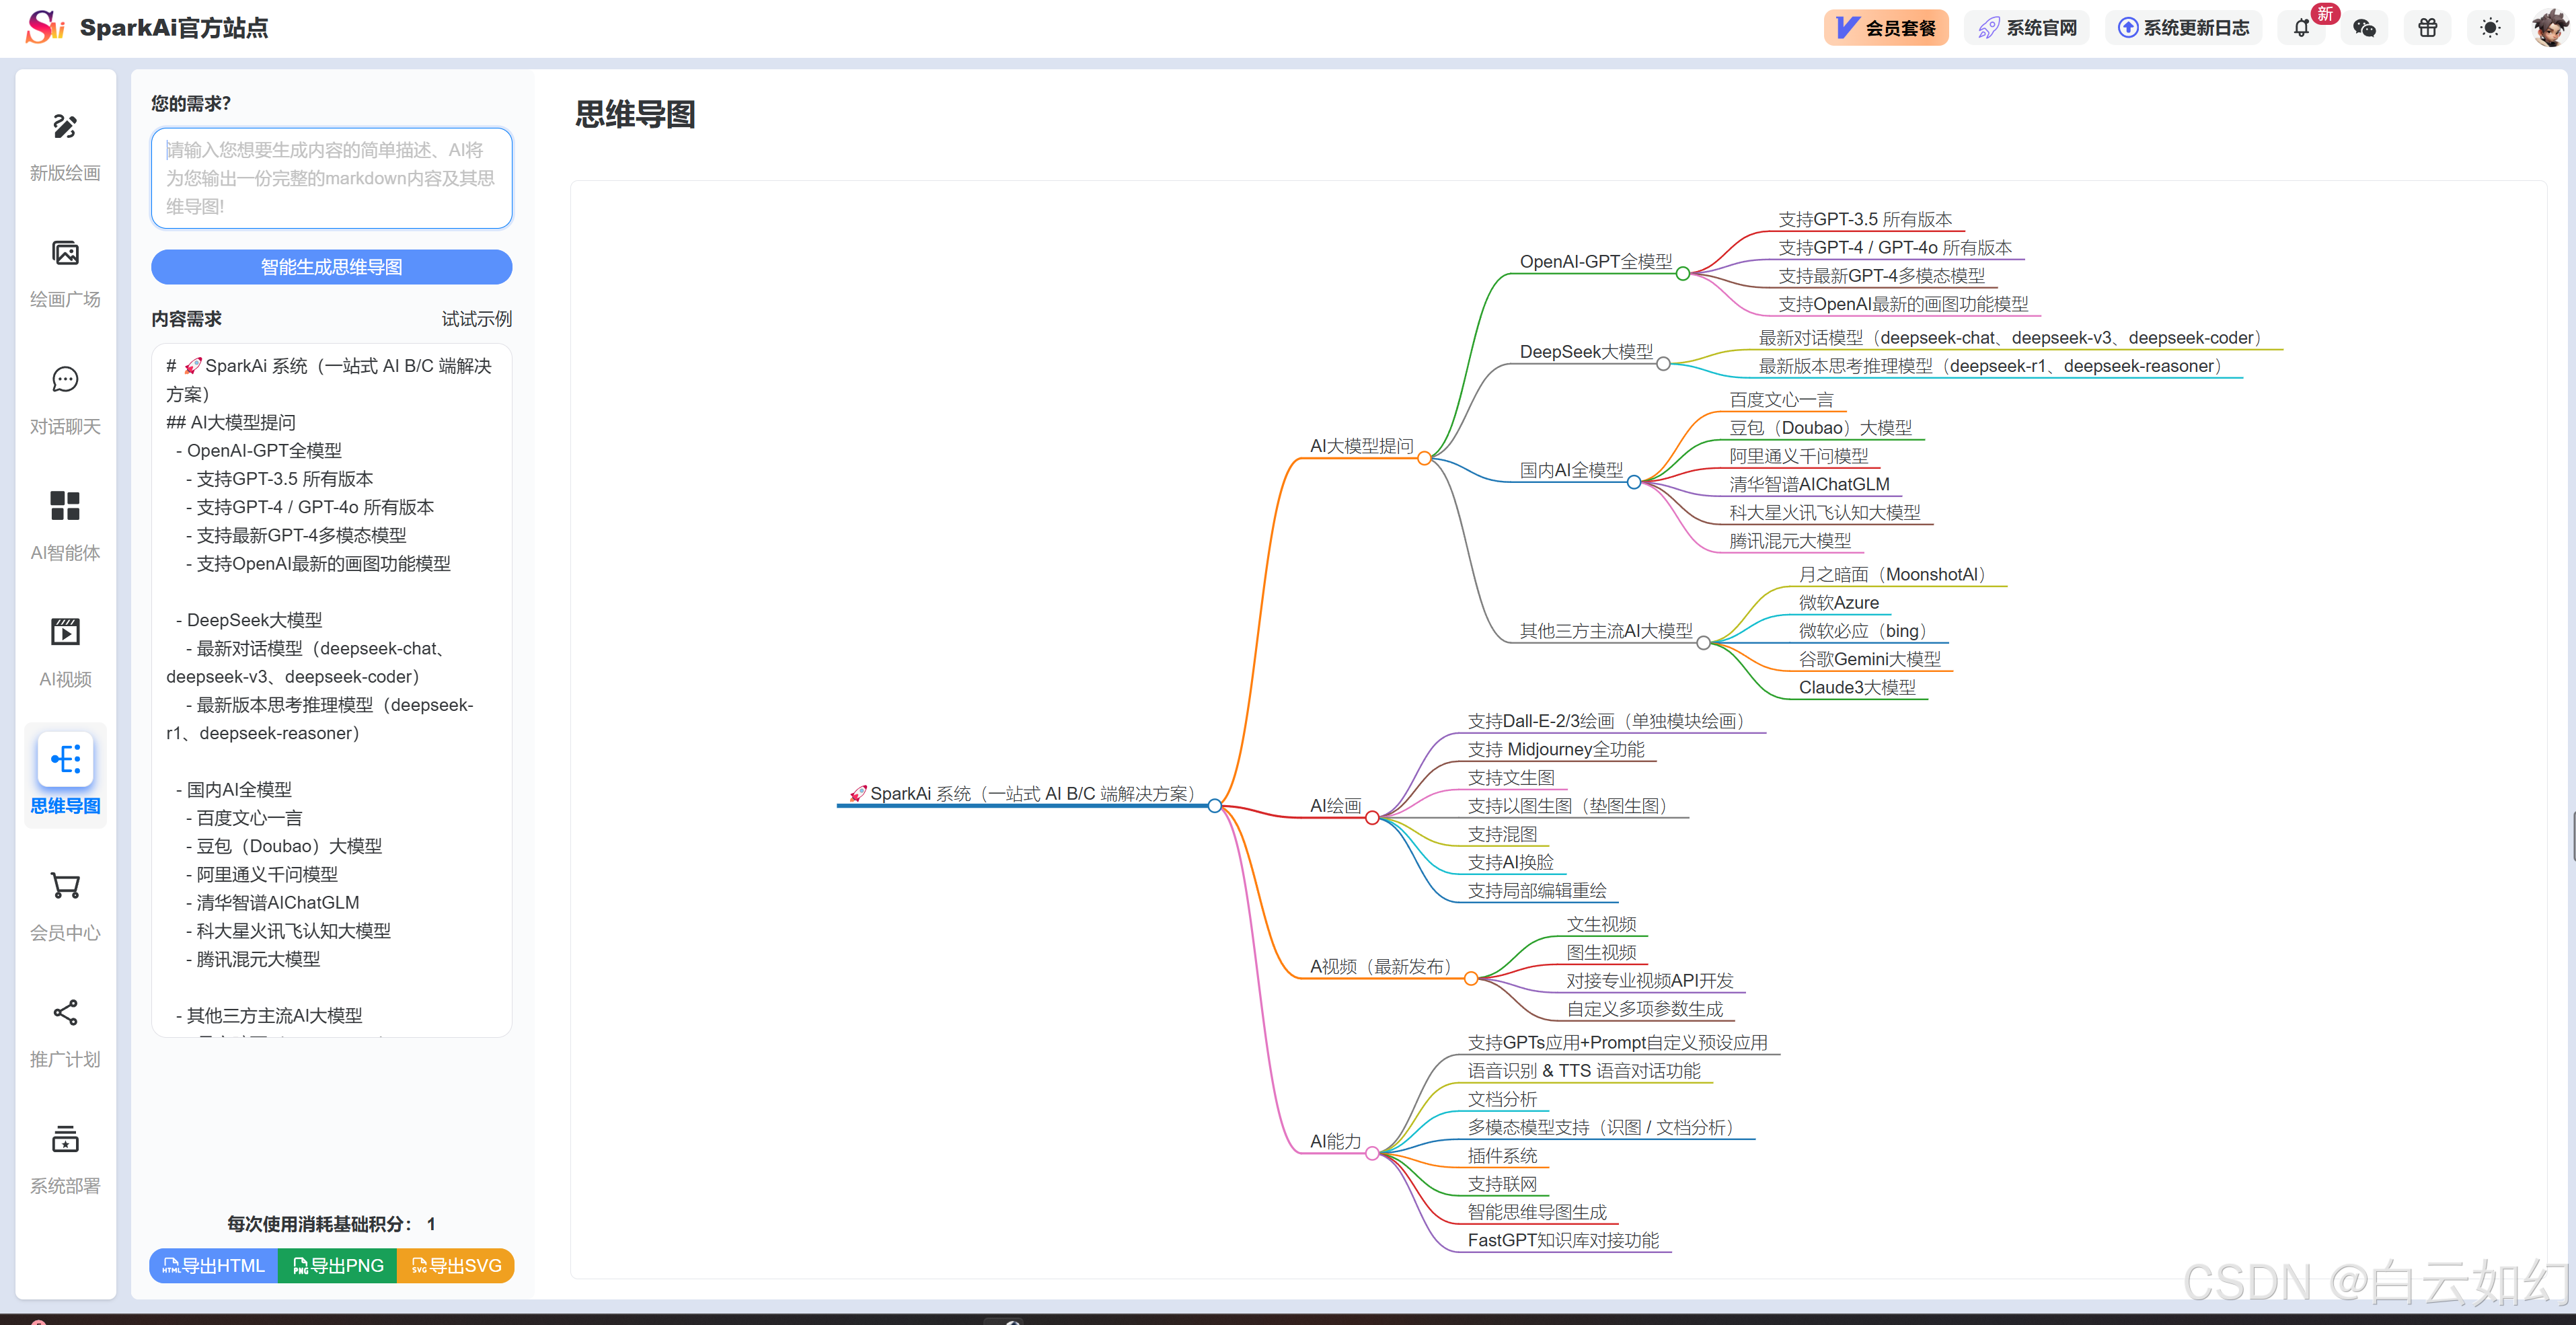Image resolution: width=2576 pixels, height=1325 pixels.
Task: Open the 对话聊天 chat icon
Action: pyautogui.click(x=65, y=380)
